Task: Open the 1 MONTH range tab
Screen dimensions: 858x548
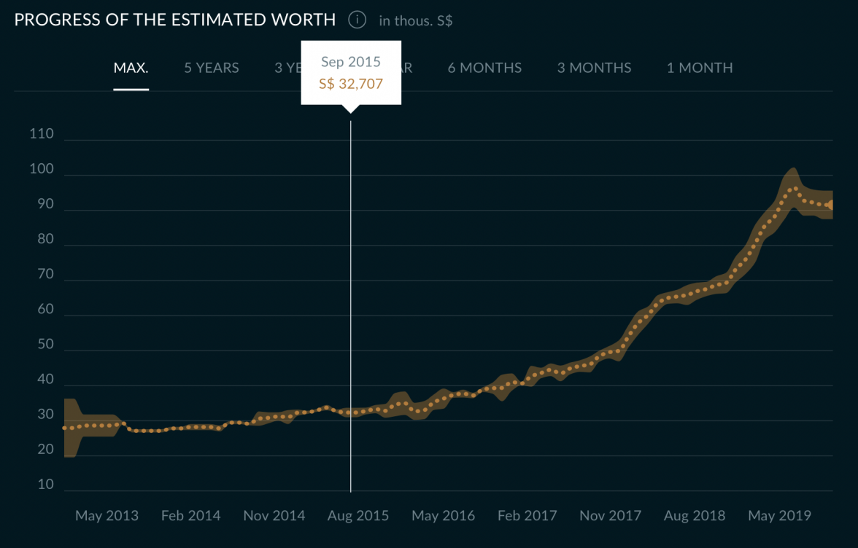Action: pyautogui.click(x=700, y=68)
